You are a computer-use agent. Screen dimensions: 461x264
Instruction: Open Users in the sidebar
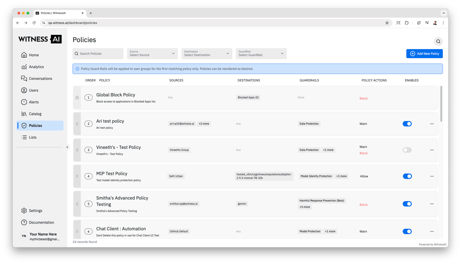click(40, 90)
